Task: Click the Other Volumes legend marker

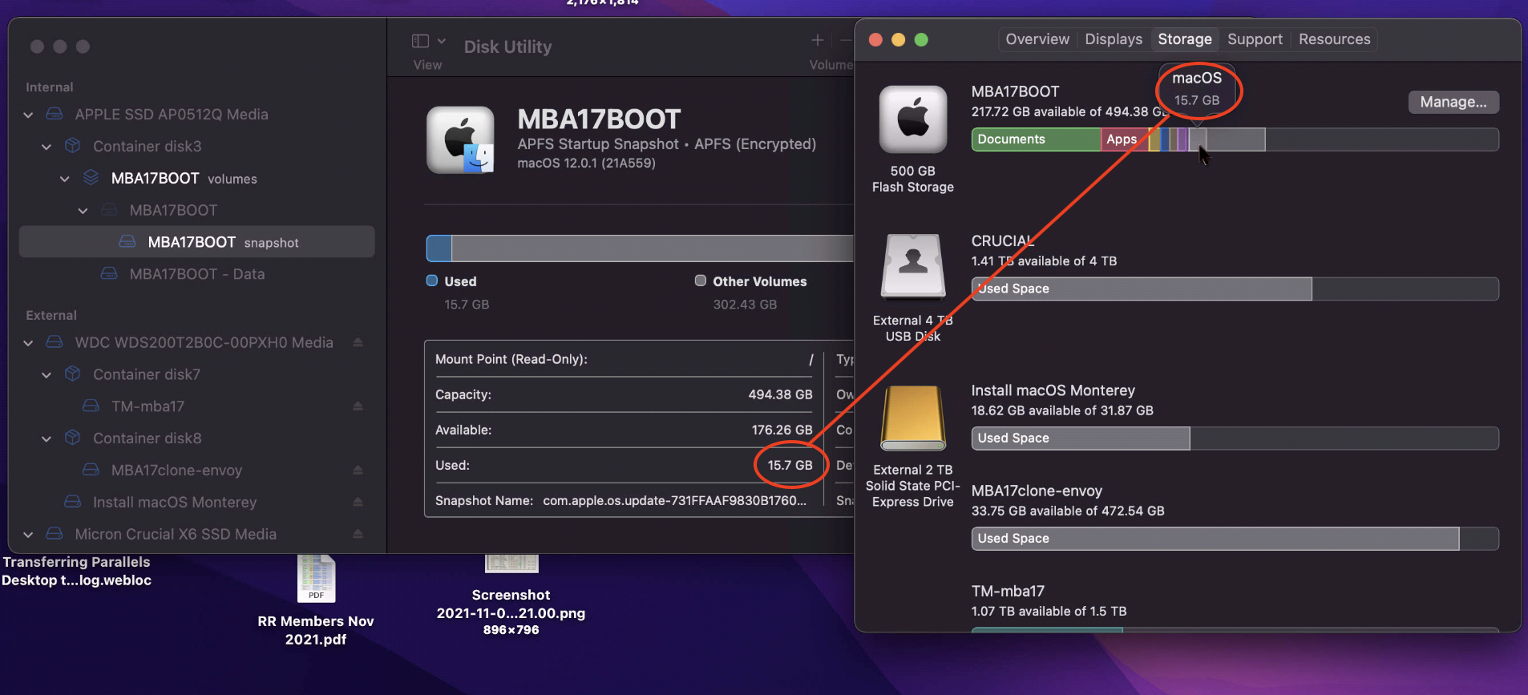Action: coord(701,281)
